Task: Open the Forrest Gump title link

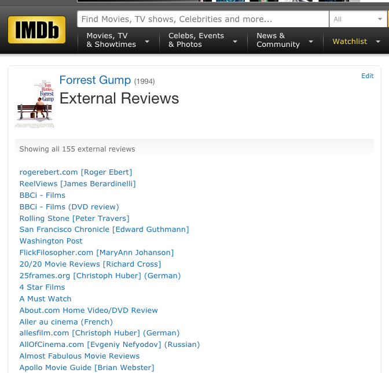Action: [x=95, y=80]
